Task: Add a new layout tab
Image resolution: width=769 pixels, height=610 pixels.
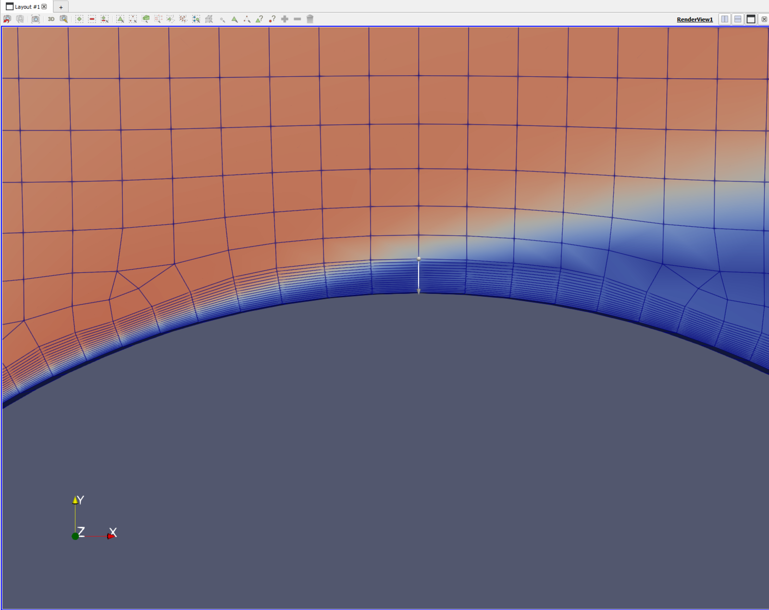Action: click(61, 7)
